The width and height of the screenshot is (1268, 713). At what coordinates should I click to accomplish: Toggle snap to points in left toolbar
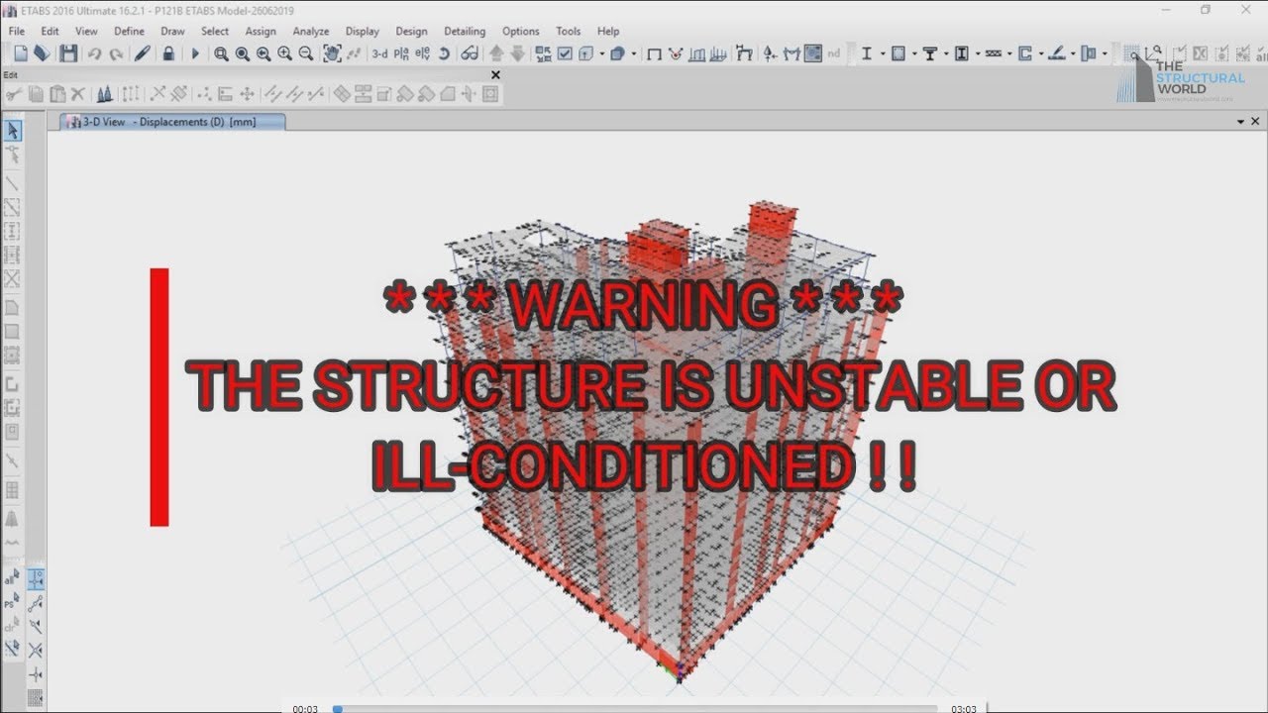coord(36,579)
